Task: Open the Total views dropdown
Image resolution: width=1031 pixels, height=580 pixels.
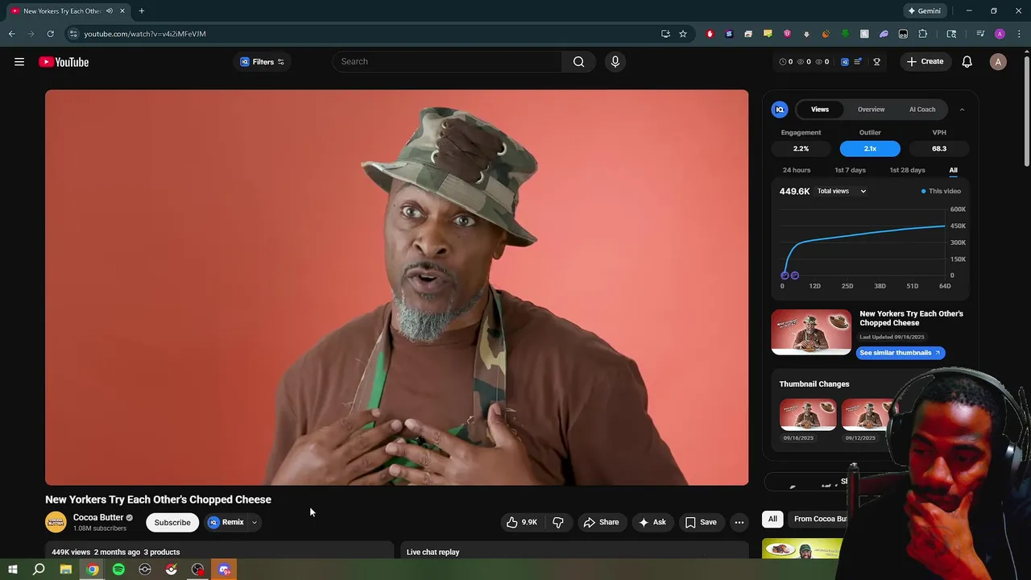Action: point(842,191)
